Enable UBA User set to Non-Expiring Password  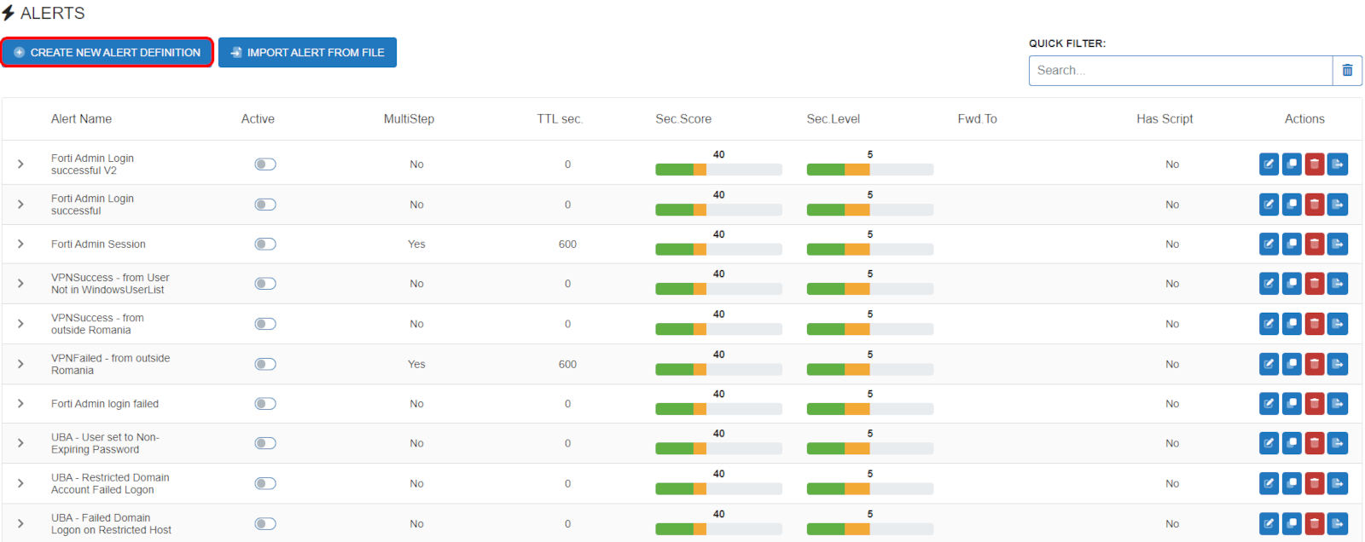pyautogui.click(x=265, y=443)
